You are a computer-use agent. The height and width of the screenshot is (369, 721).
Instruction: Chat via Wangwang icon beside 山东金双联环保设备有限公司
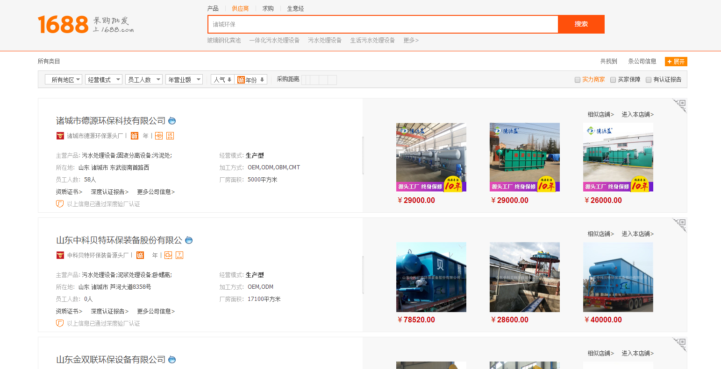coord(172,360)
